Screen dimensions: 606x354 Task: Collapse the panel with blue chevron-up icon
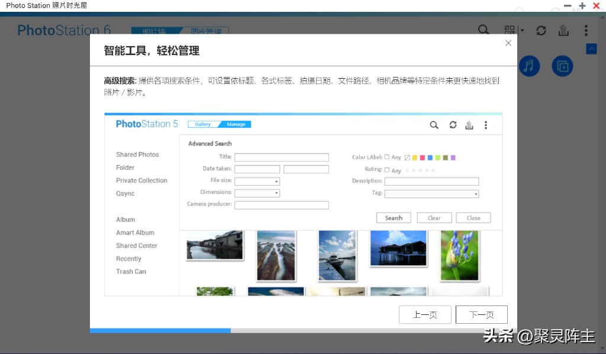pos(591,49)
